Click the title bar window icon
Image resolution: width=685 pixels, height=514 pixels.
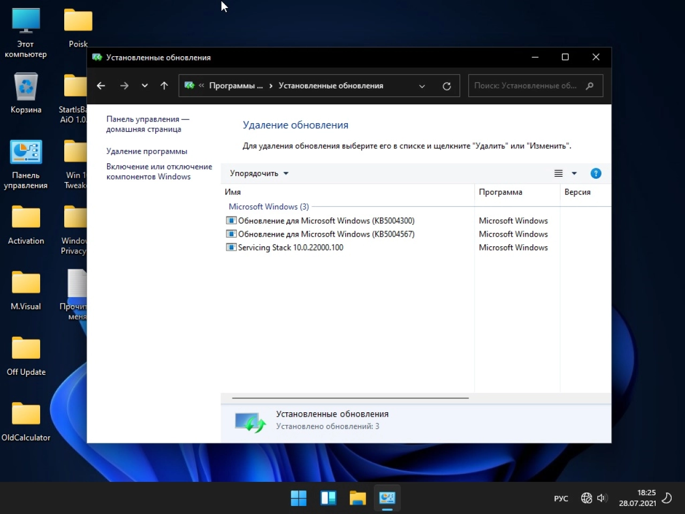point(97,57)
